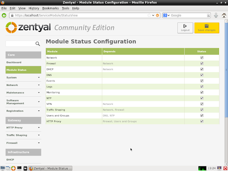Screen dimensions: 228x171
Task: Open the Tools menu
Action: point(66,8)
